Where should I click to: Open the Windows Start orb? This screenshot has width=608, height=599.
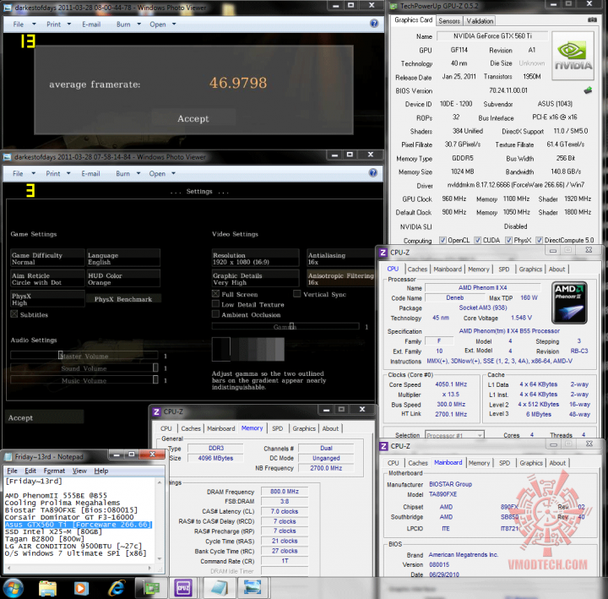[13, 588]
